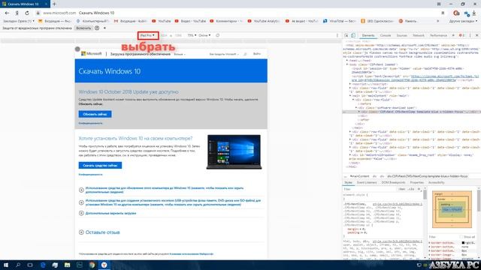Toggle the inspect element picker in DevTools
Screen dimensions: 481x270
click(346, 35)
